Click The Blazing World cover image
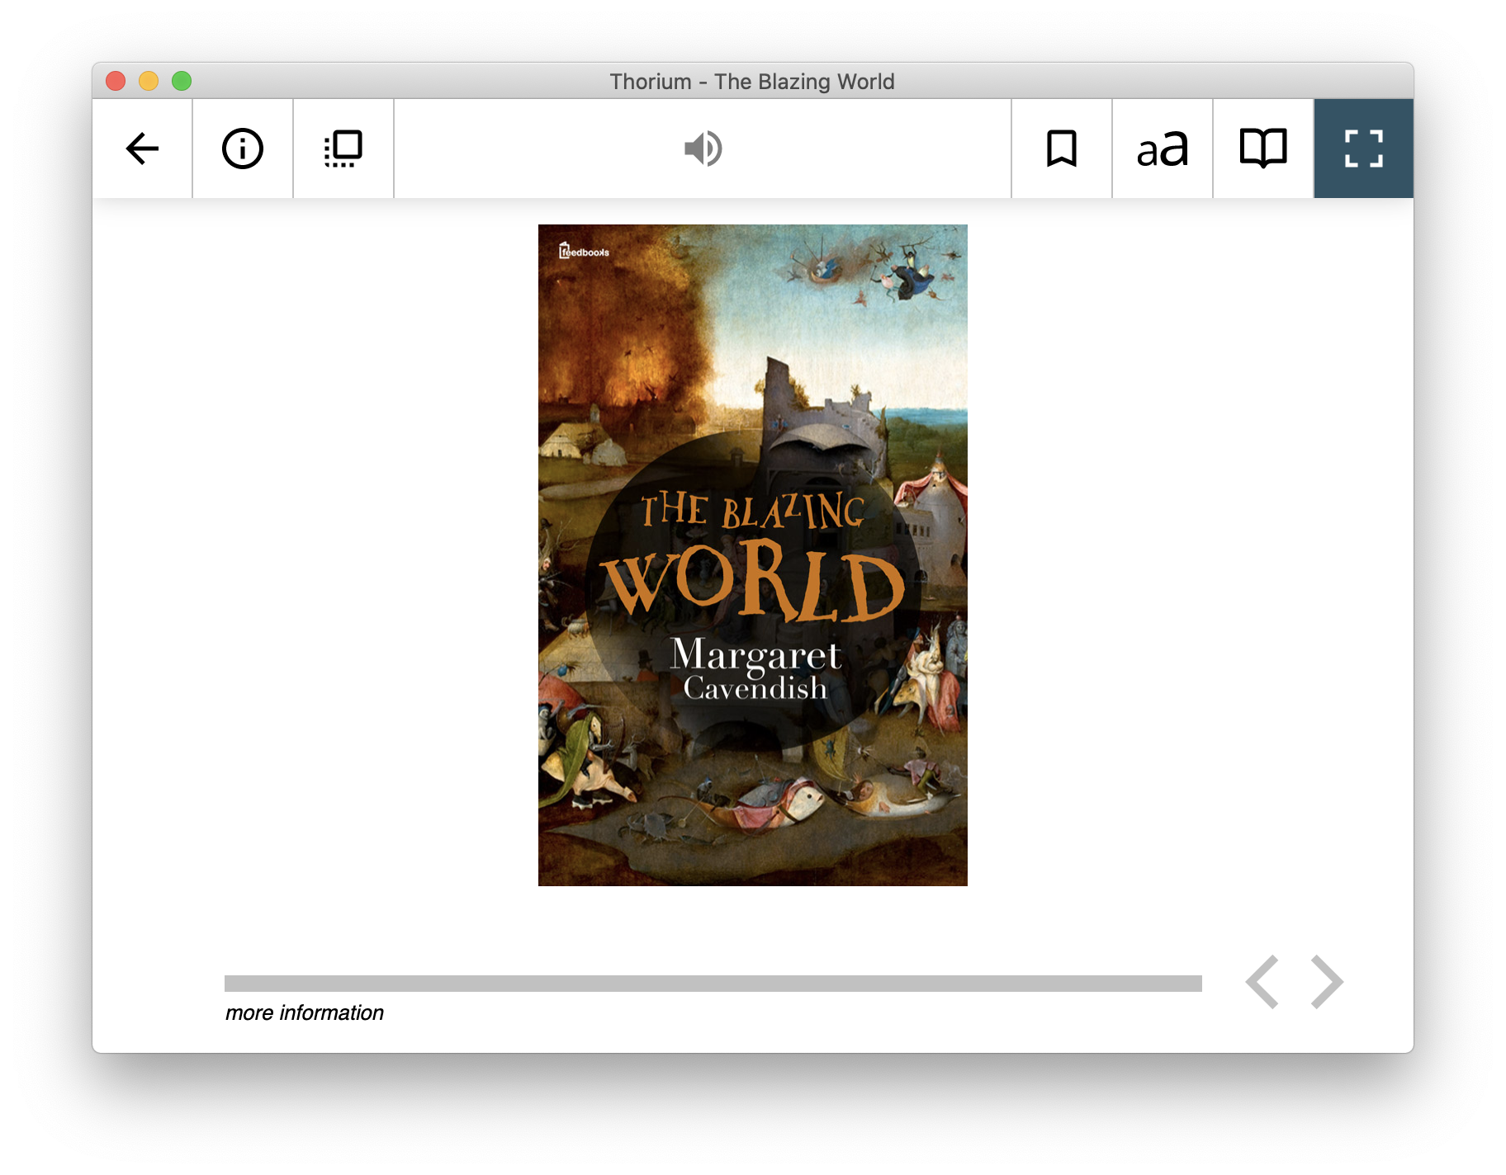The height and width of the screenshot is (1175, 1506). pos(753,555)
